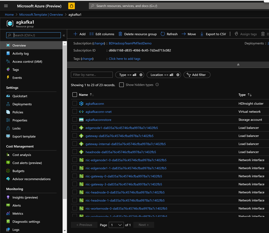Check the agkafkaconn-vnet row checkbox
The image size is (269, 233).
click(x=75, y=111)
